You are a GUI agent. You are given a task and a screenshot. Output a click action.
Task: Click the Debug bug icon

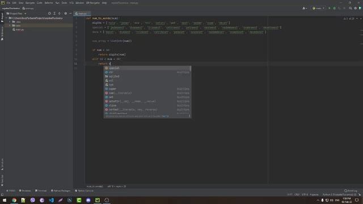click(x=334, y=8)
